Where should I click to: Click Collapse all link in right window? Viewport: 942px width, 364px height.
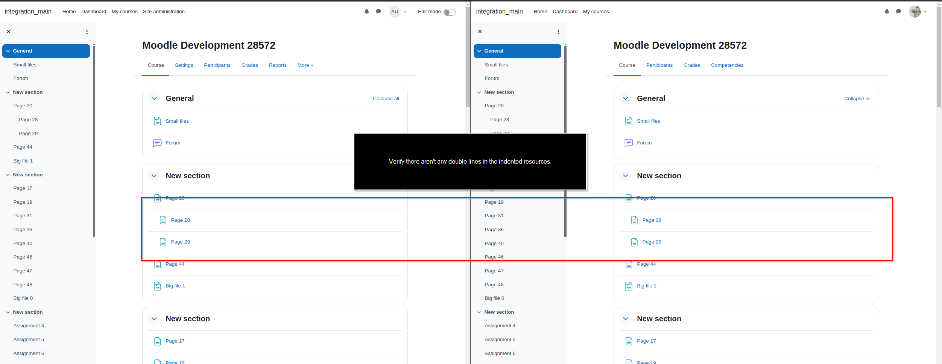coord(857,99)
